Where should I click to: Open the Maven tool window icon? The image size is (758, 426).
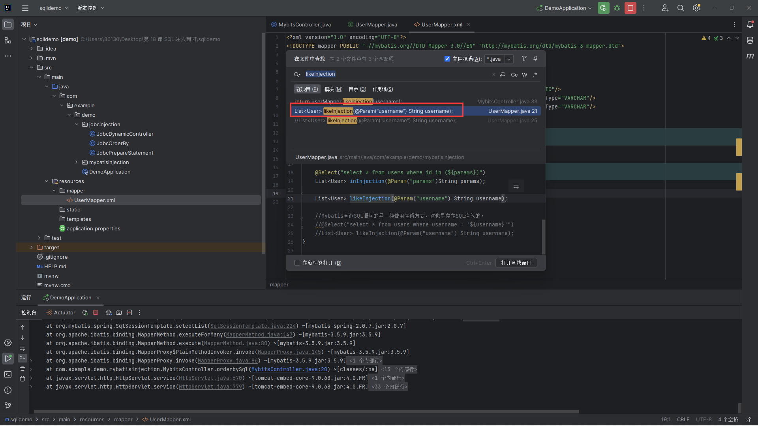(750, 56)
